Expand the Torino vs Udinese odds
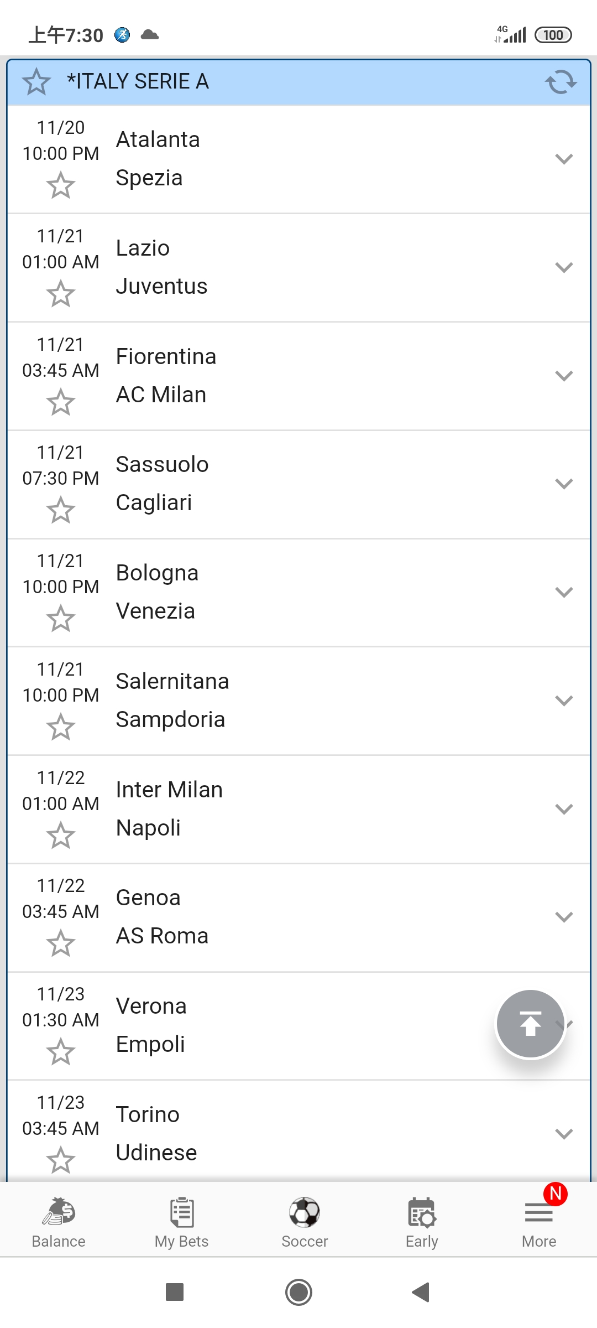This screenshot has height=1328, width=597. pos(563,1134)
